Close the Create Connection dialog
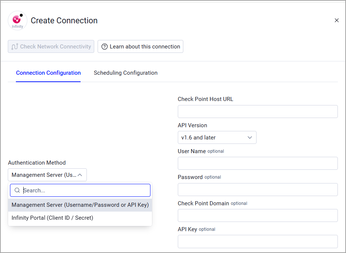346x253 pixels. click(x=336, y=20)
